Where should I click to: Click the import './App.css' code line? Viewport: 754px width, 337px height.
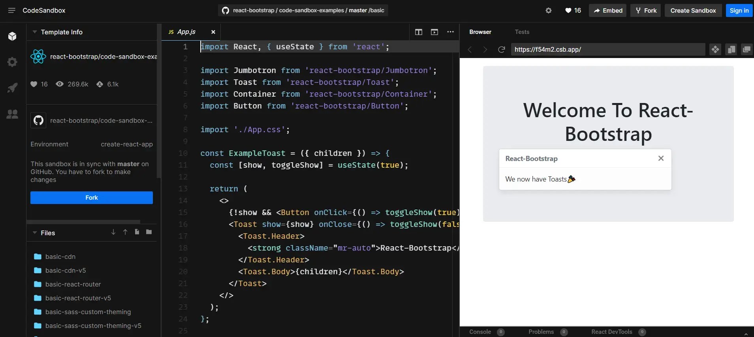[245, 129]
